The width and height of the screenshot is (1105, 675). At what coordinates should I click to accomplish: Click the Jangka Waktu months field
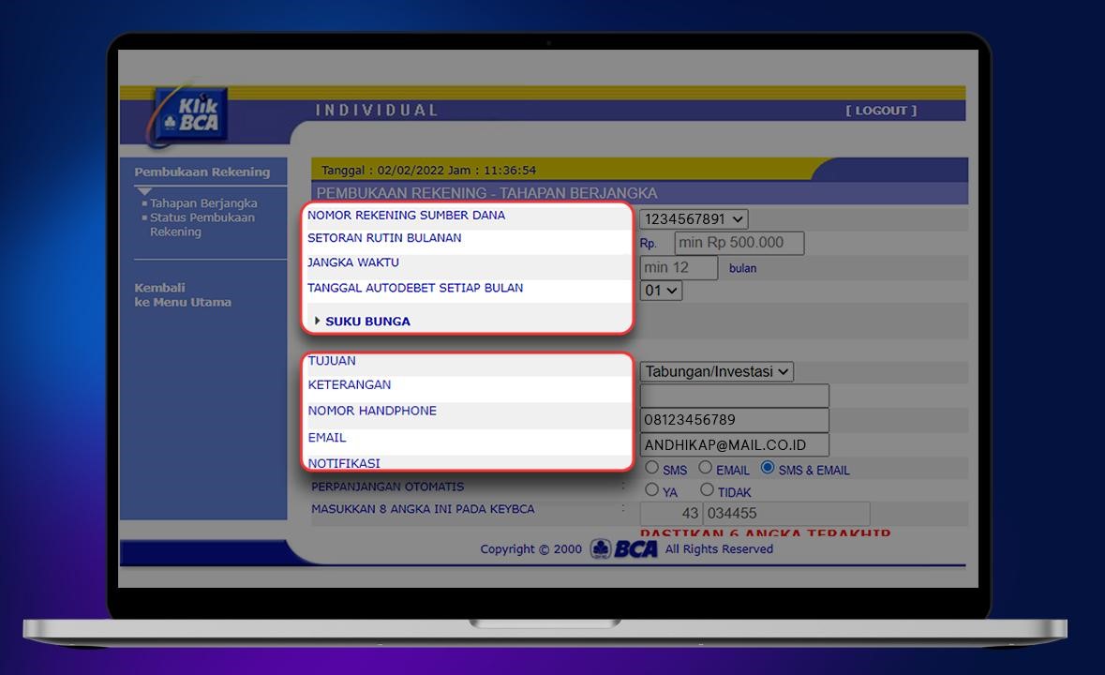pos(679,267)
